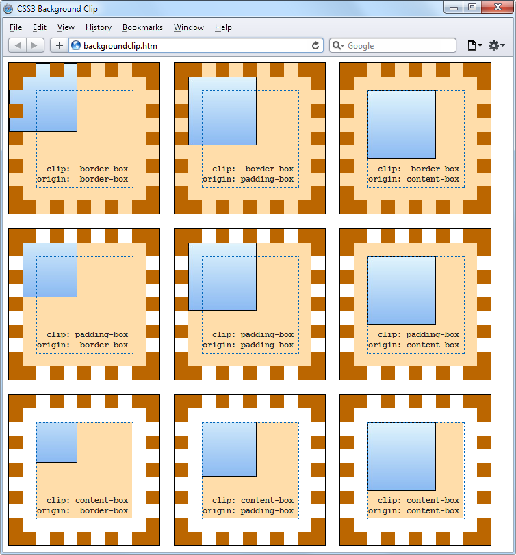
Task: Open the search engine magnifier dropdown
Action: click(x=338, y=46)
